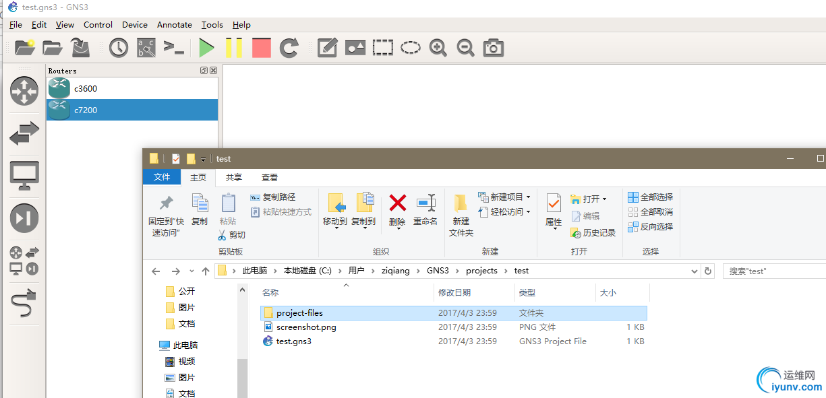Viewport: 826px width, 398px height.
Task: Browse end devices monitor icon
Action: pos(24,176)
